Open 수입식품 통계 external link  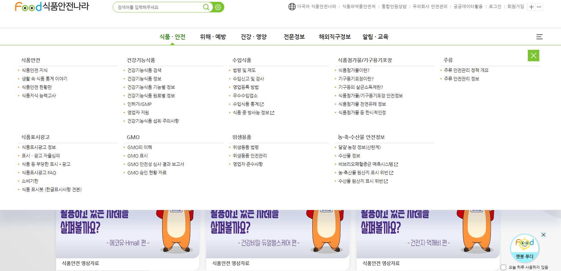[248, 104]
